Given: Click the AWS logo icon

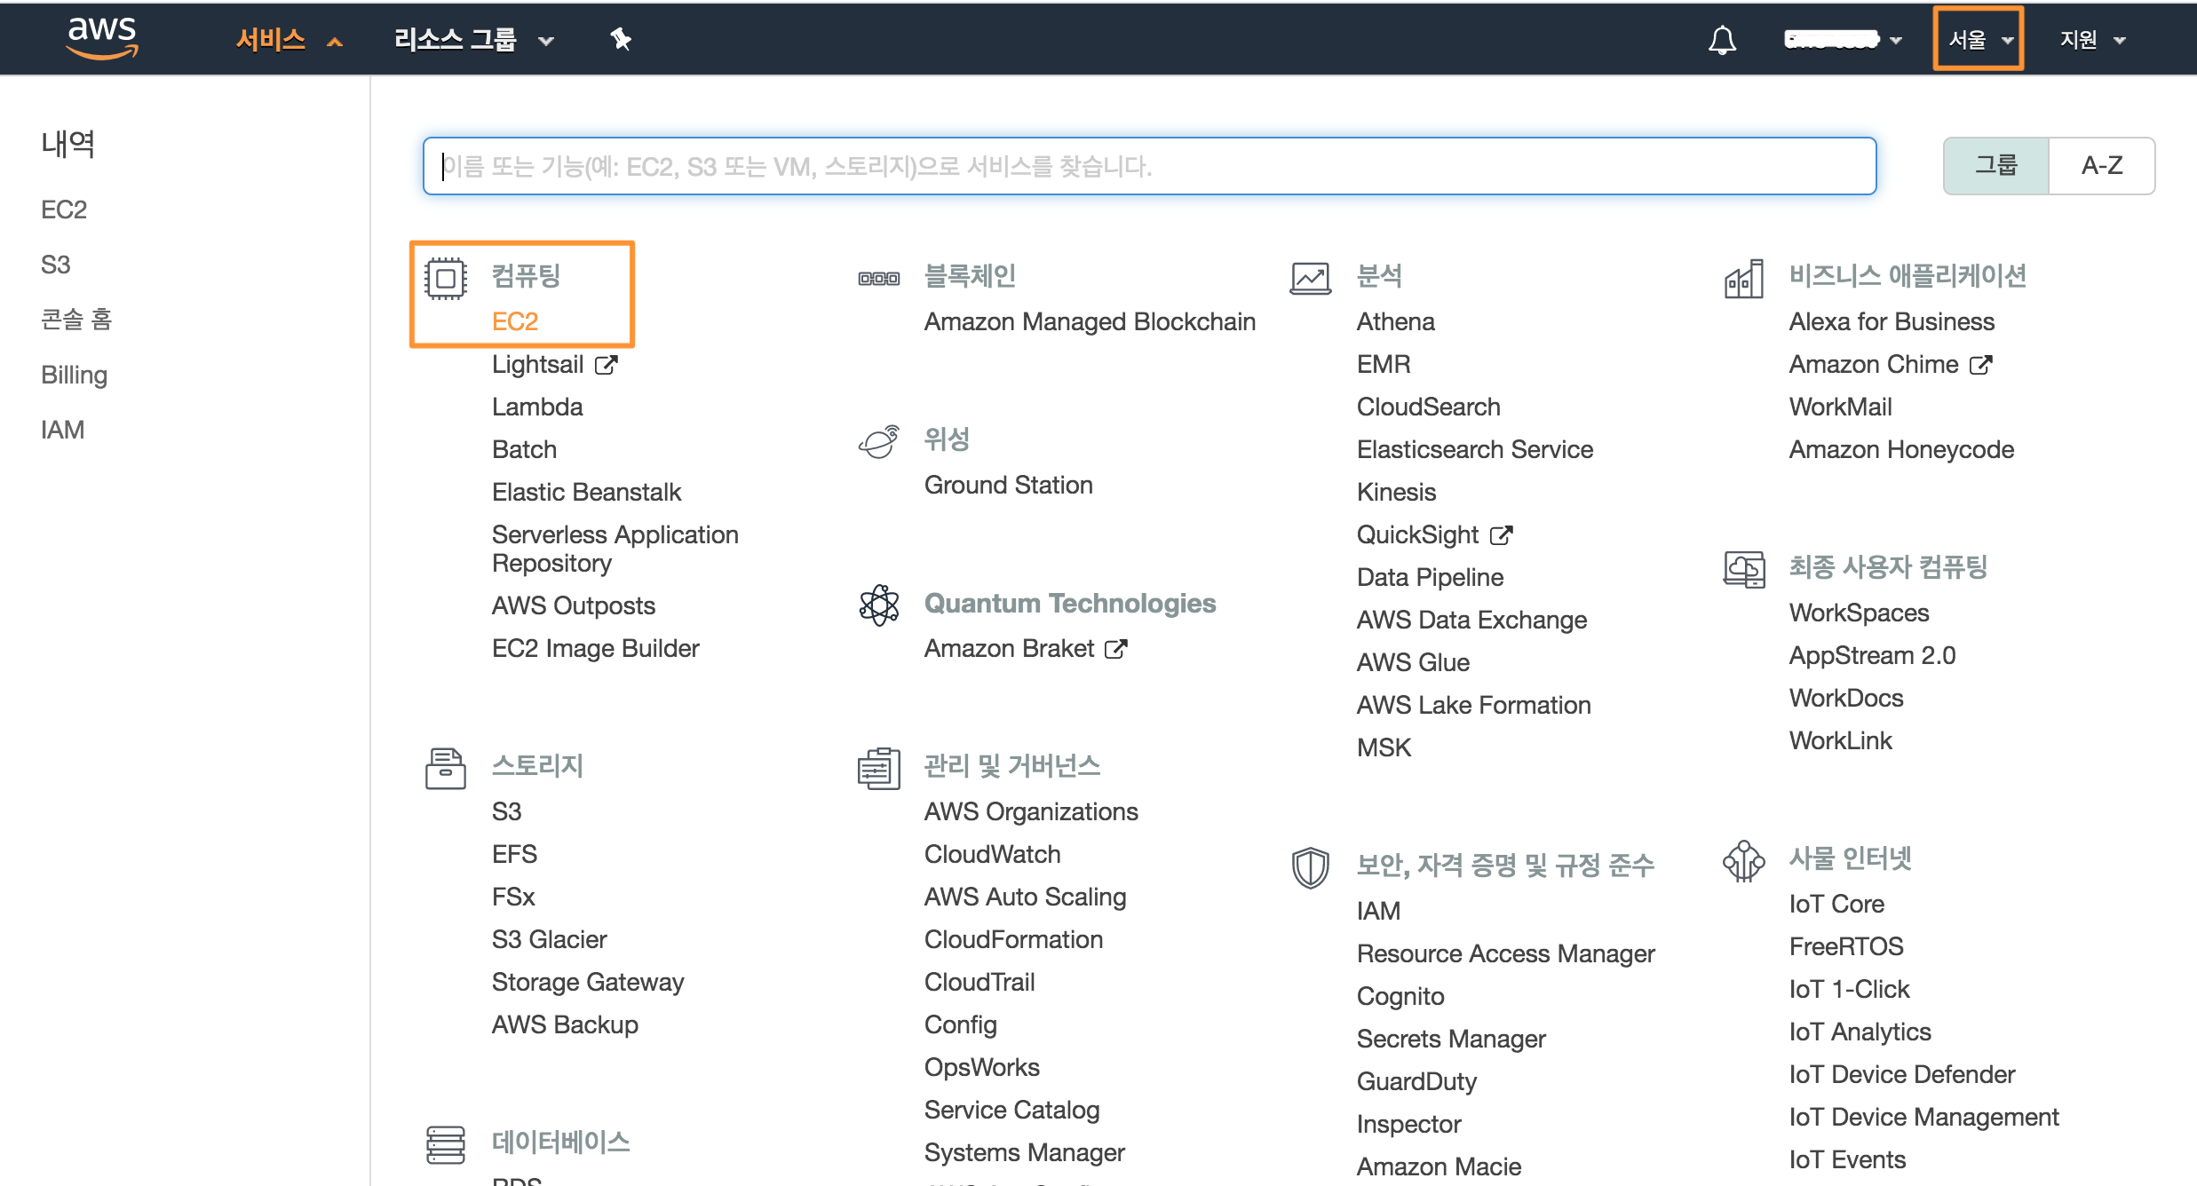Looking at the screenshot, I should (102, 38).
